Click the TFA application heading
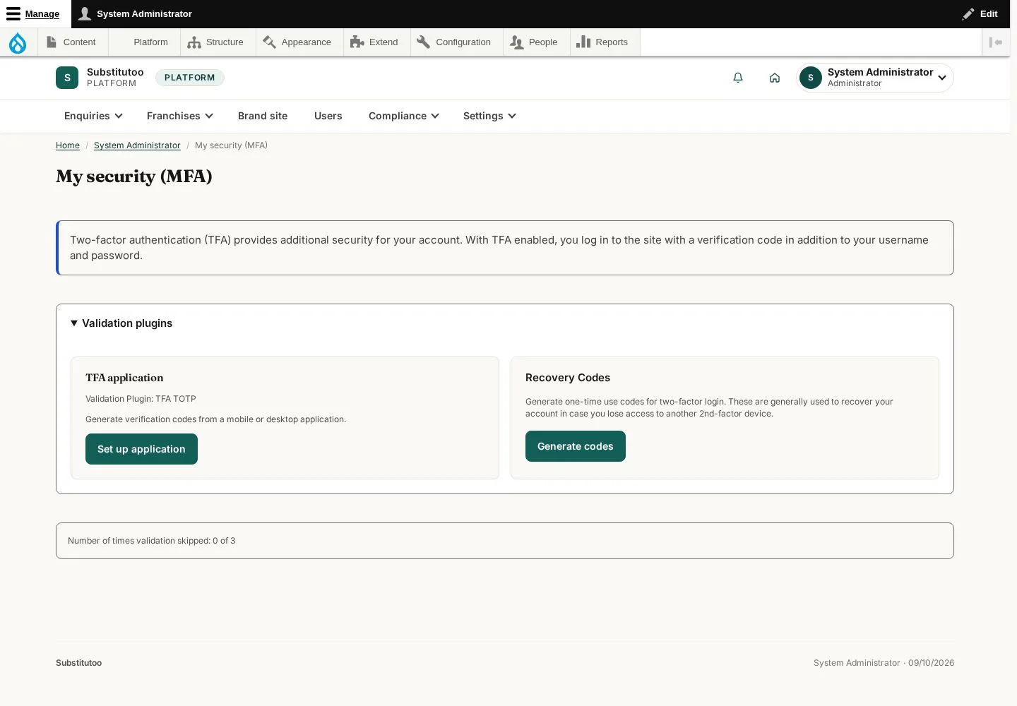 (124, 378)
